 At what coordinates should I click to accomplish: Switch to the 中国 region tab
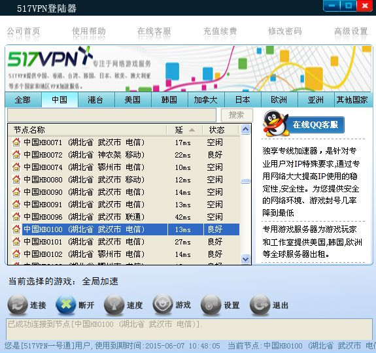coord(60,100)
